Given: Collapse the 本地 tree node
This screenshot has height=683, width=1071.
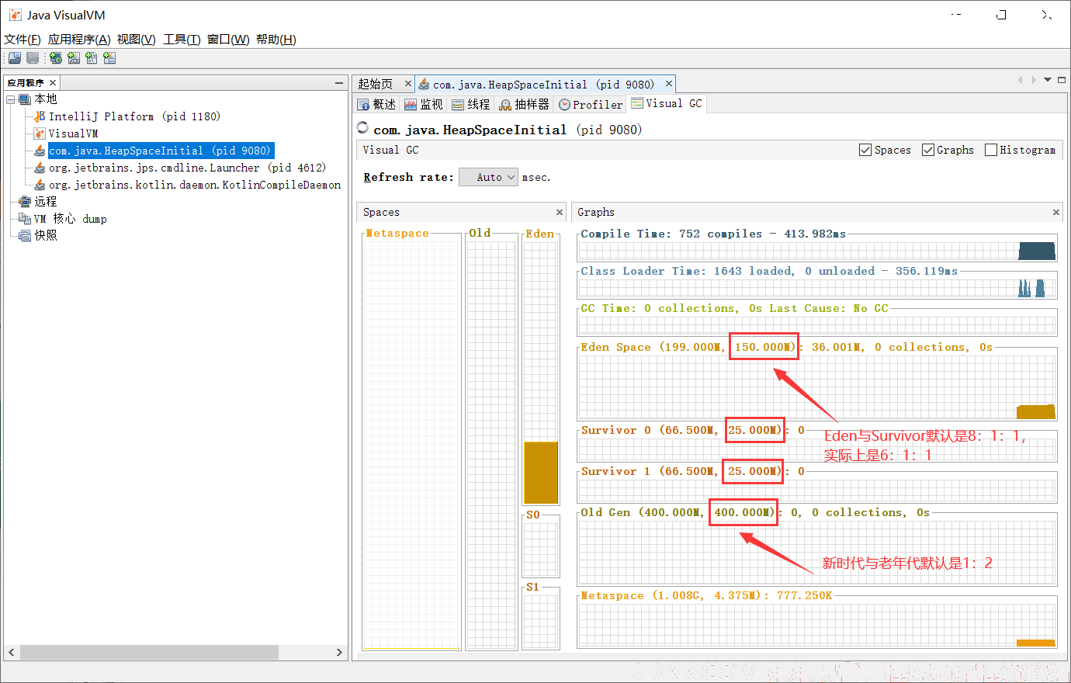Looking at the screenshot, I should click(x=11, y=99).
